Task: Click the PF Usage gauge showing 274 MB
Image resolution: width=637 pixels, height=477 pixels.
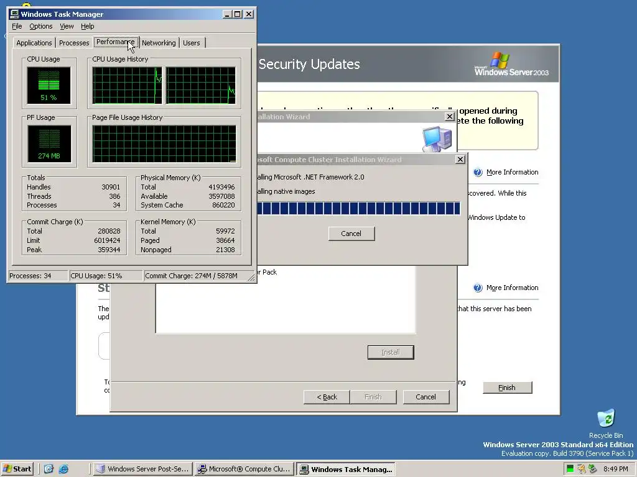Action: pos(49,143)
